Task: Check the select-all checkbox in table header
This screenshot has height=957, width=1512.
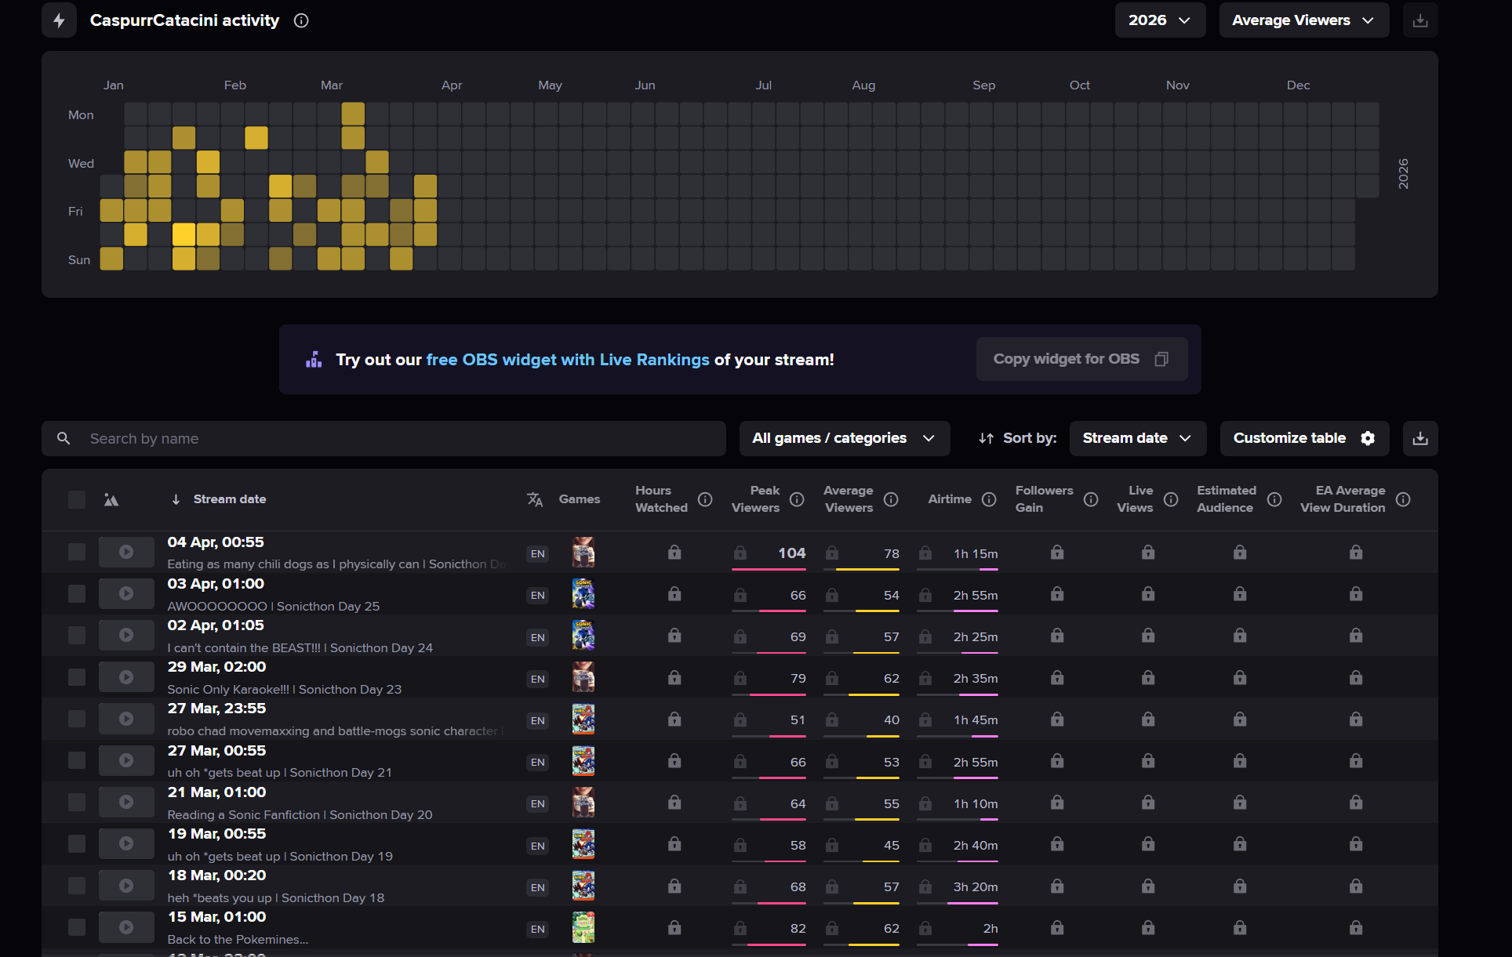Action: [x=77, y=499]
